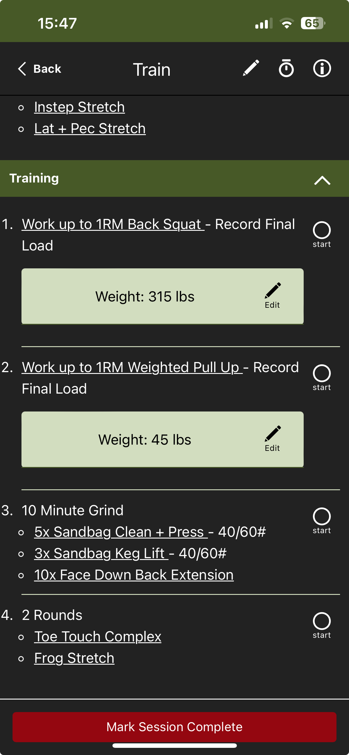
Task: Tap the Wi-Fi status icon
Action: (287, 23)
